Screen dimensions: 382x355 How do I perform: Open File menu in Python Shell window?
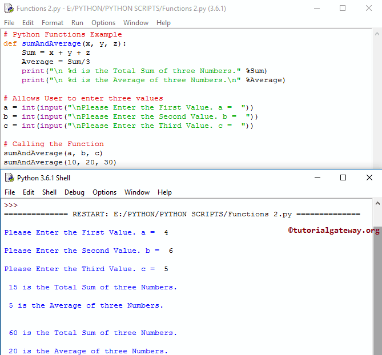[10, 192]
